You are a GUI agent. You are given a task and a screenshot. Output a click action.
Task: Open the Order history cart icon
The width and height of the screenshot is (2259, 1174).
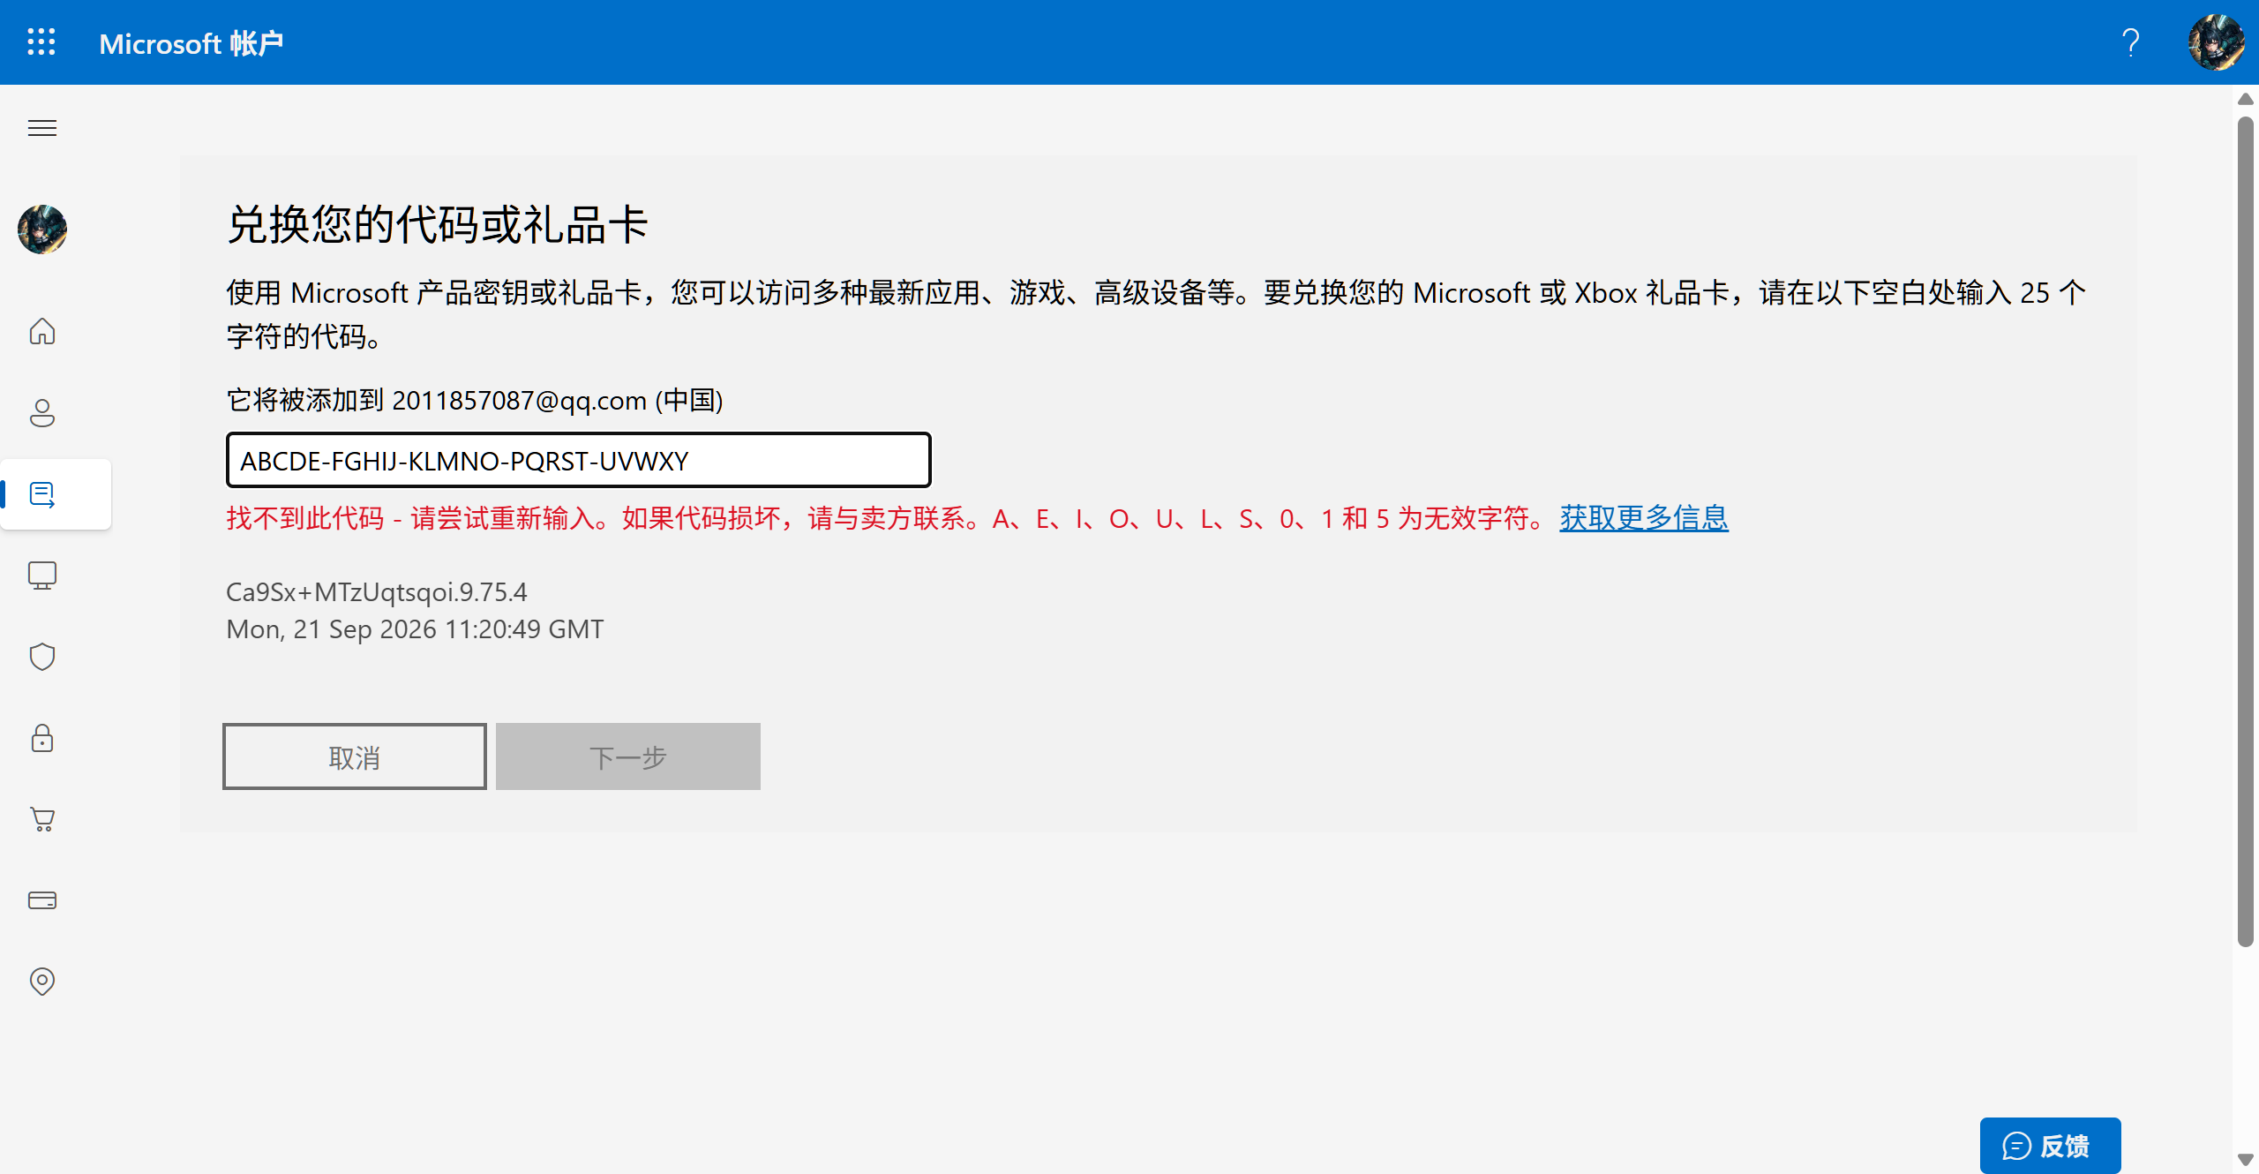(x=42, y=819)
